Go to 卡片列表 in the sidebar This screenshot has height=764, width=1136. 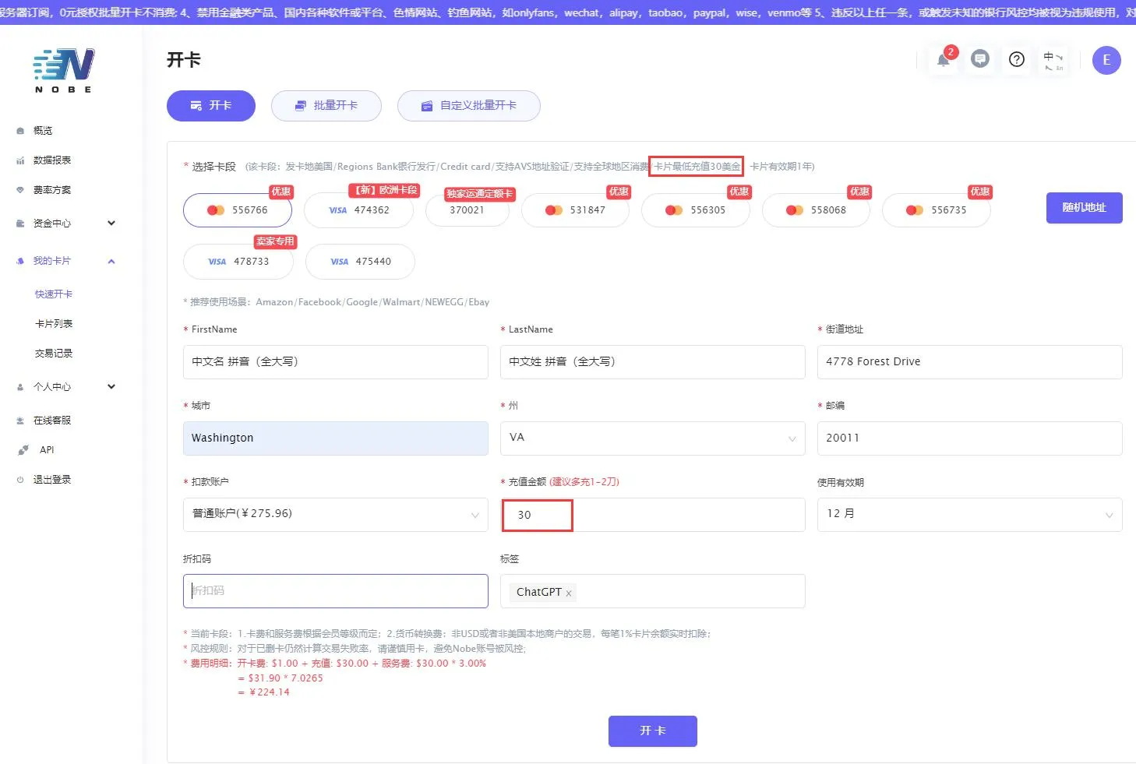54,324
